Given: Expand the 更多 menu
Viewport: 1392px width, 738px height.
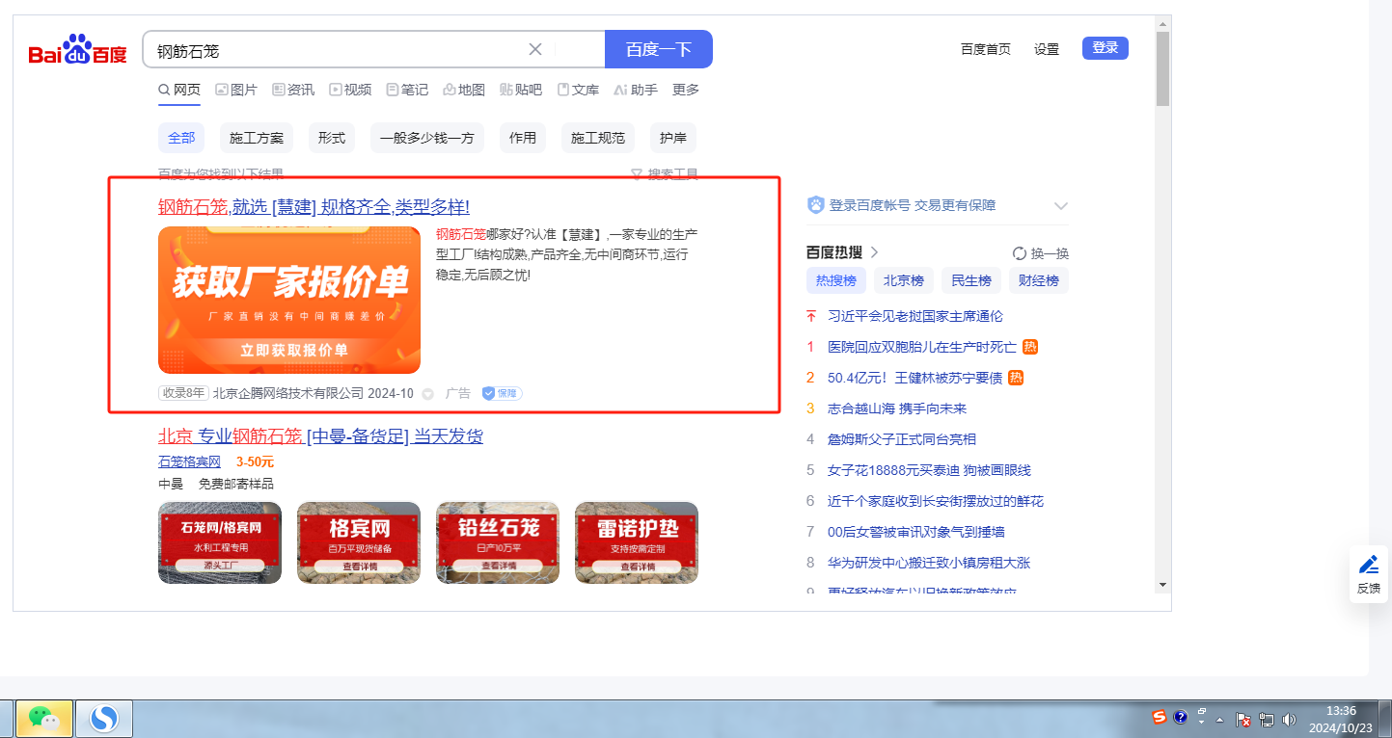Looking at the screenshot, I should tap(686, 90).
